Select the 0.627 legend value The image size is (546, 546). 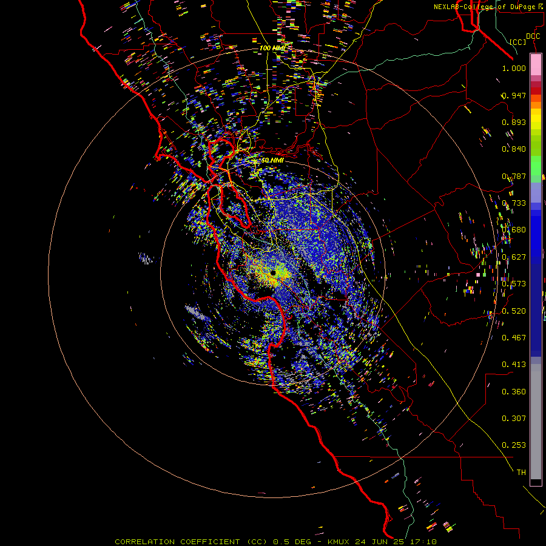[x=514, y=257]
